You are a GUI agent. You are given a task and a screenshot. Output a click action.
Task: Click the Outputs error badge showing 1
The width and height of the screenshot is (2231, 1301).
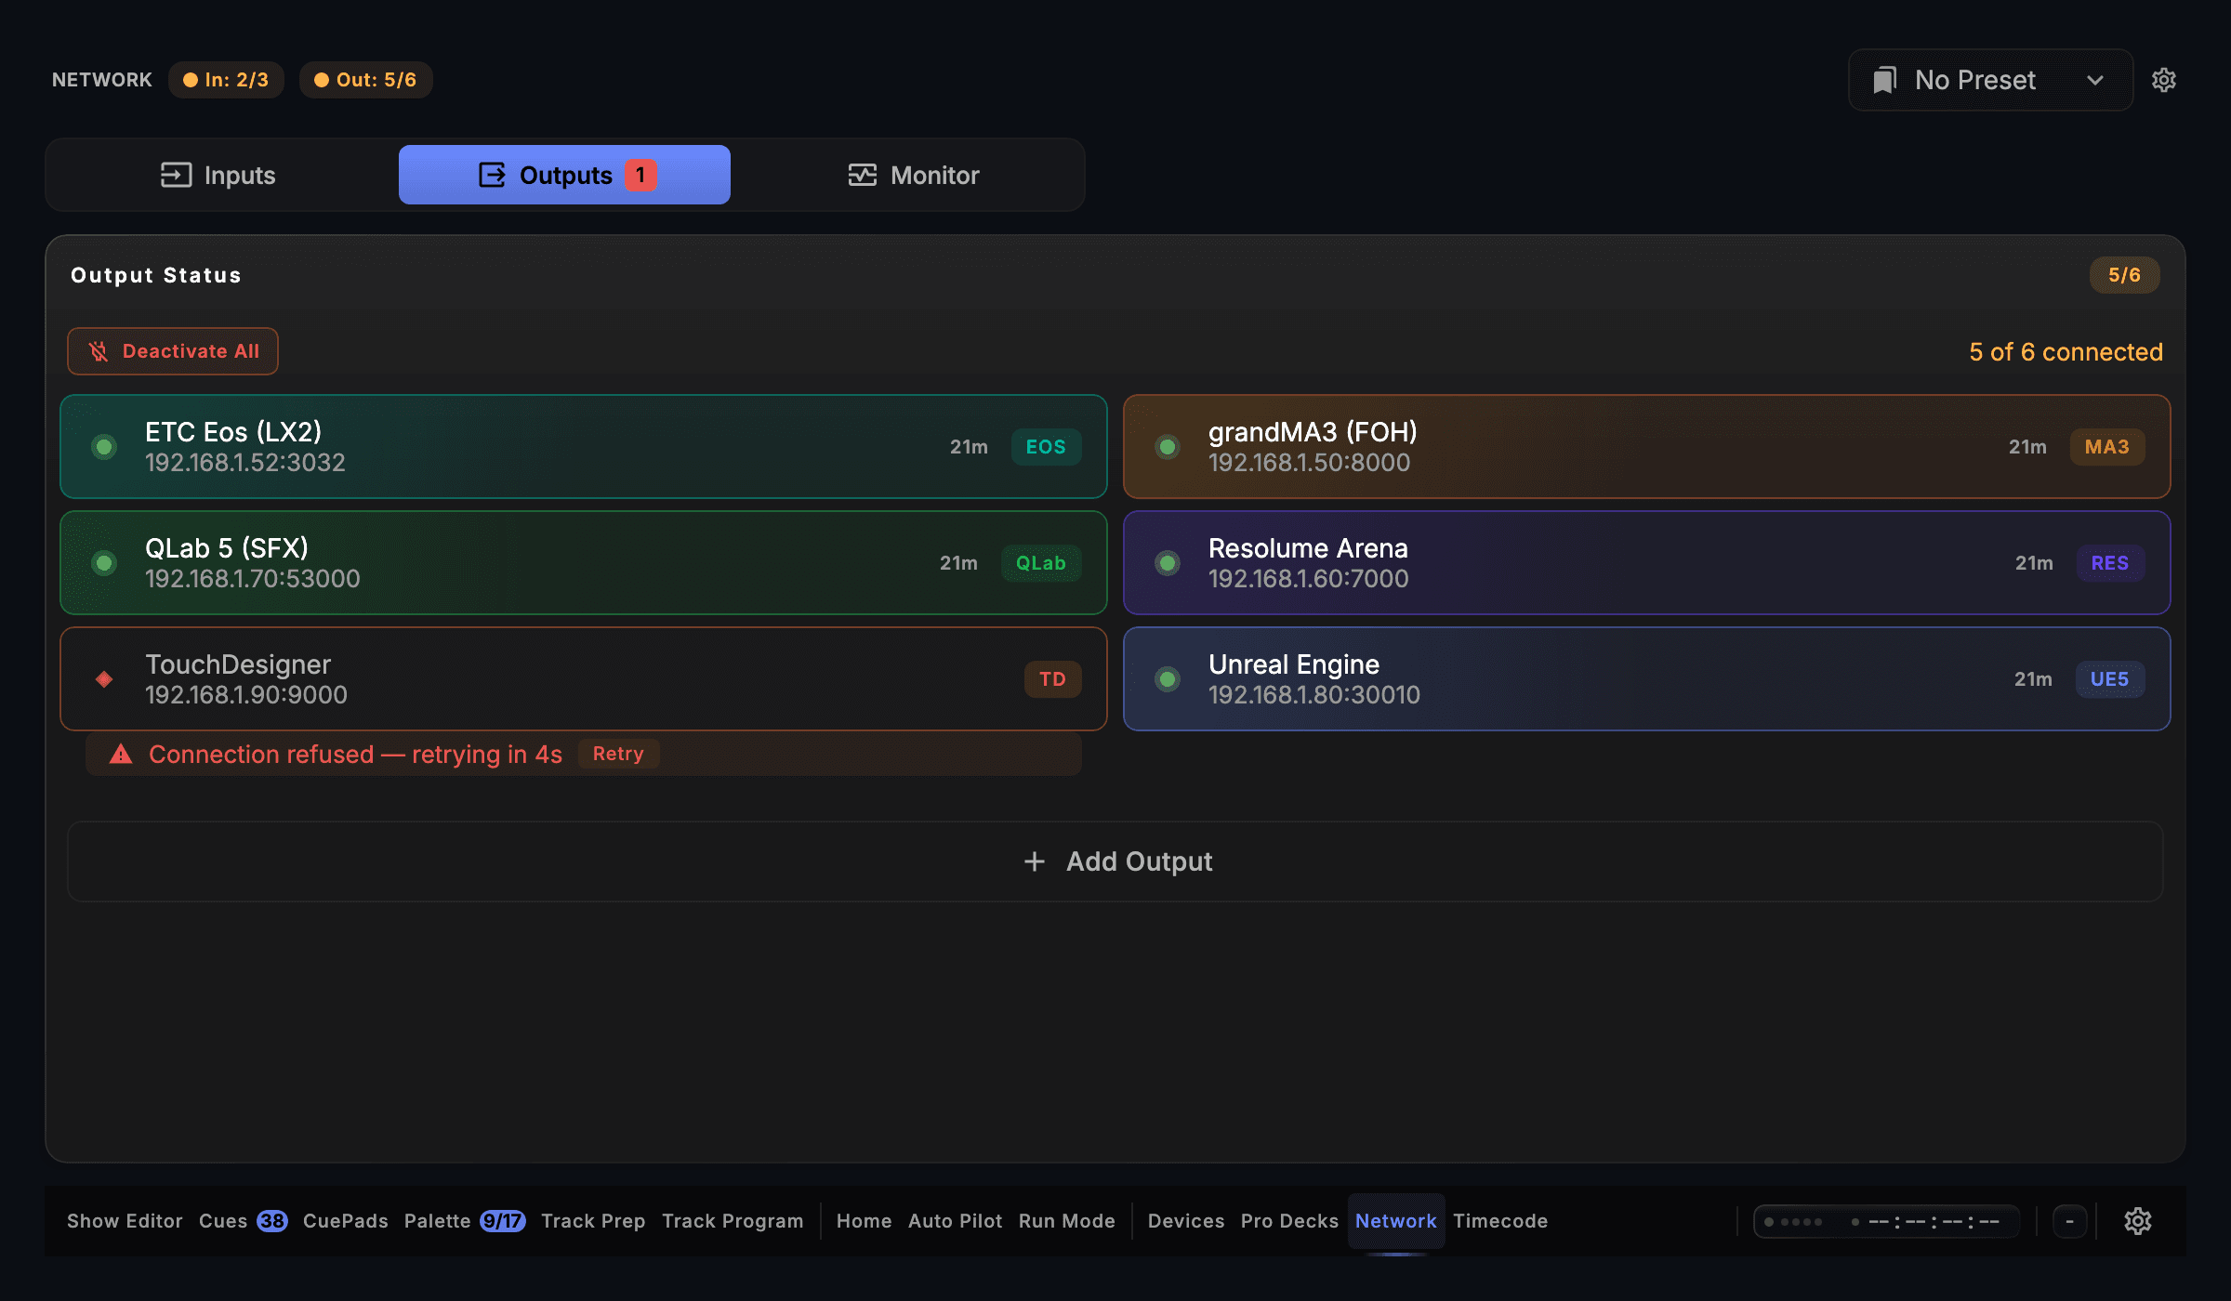(x=640, y=175)
